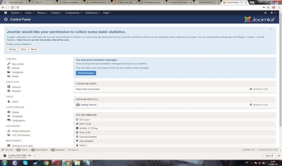Click the Users person icon in sidebar

click(9, 101)
